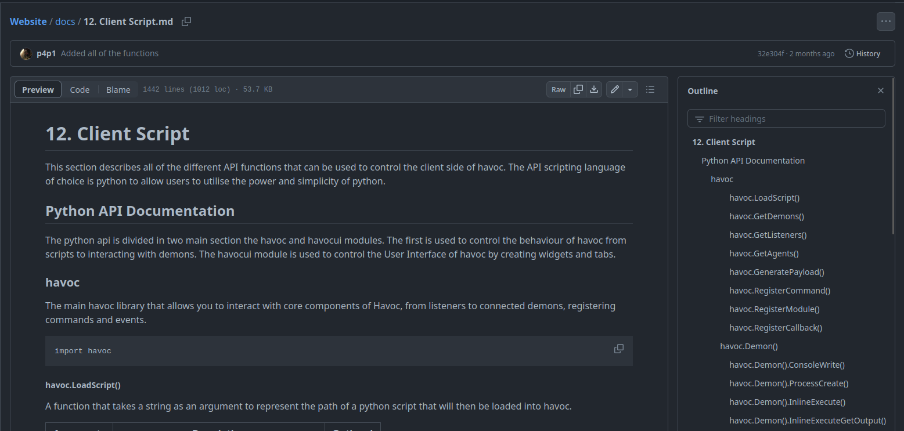Click the p4p1 author avatar
This screenshot has height=431, width=904.
(26, 53)
